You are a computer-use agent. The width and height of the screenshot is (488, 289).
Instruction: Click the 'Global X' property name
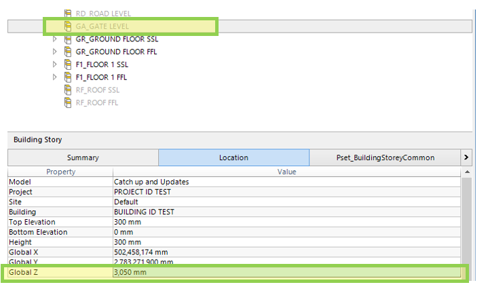(23, 252)
